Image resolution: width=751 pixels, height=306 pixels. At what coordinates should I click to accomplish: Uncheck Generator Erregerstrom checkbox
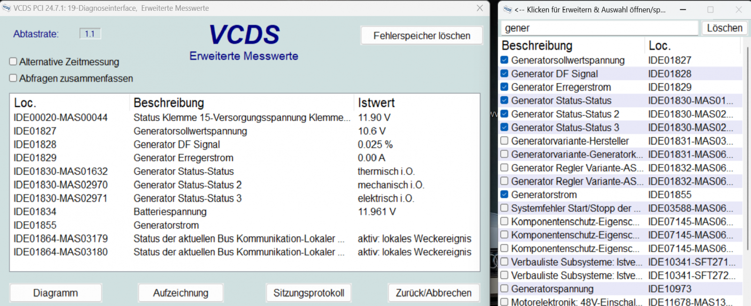(504, 87)
